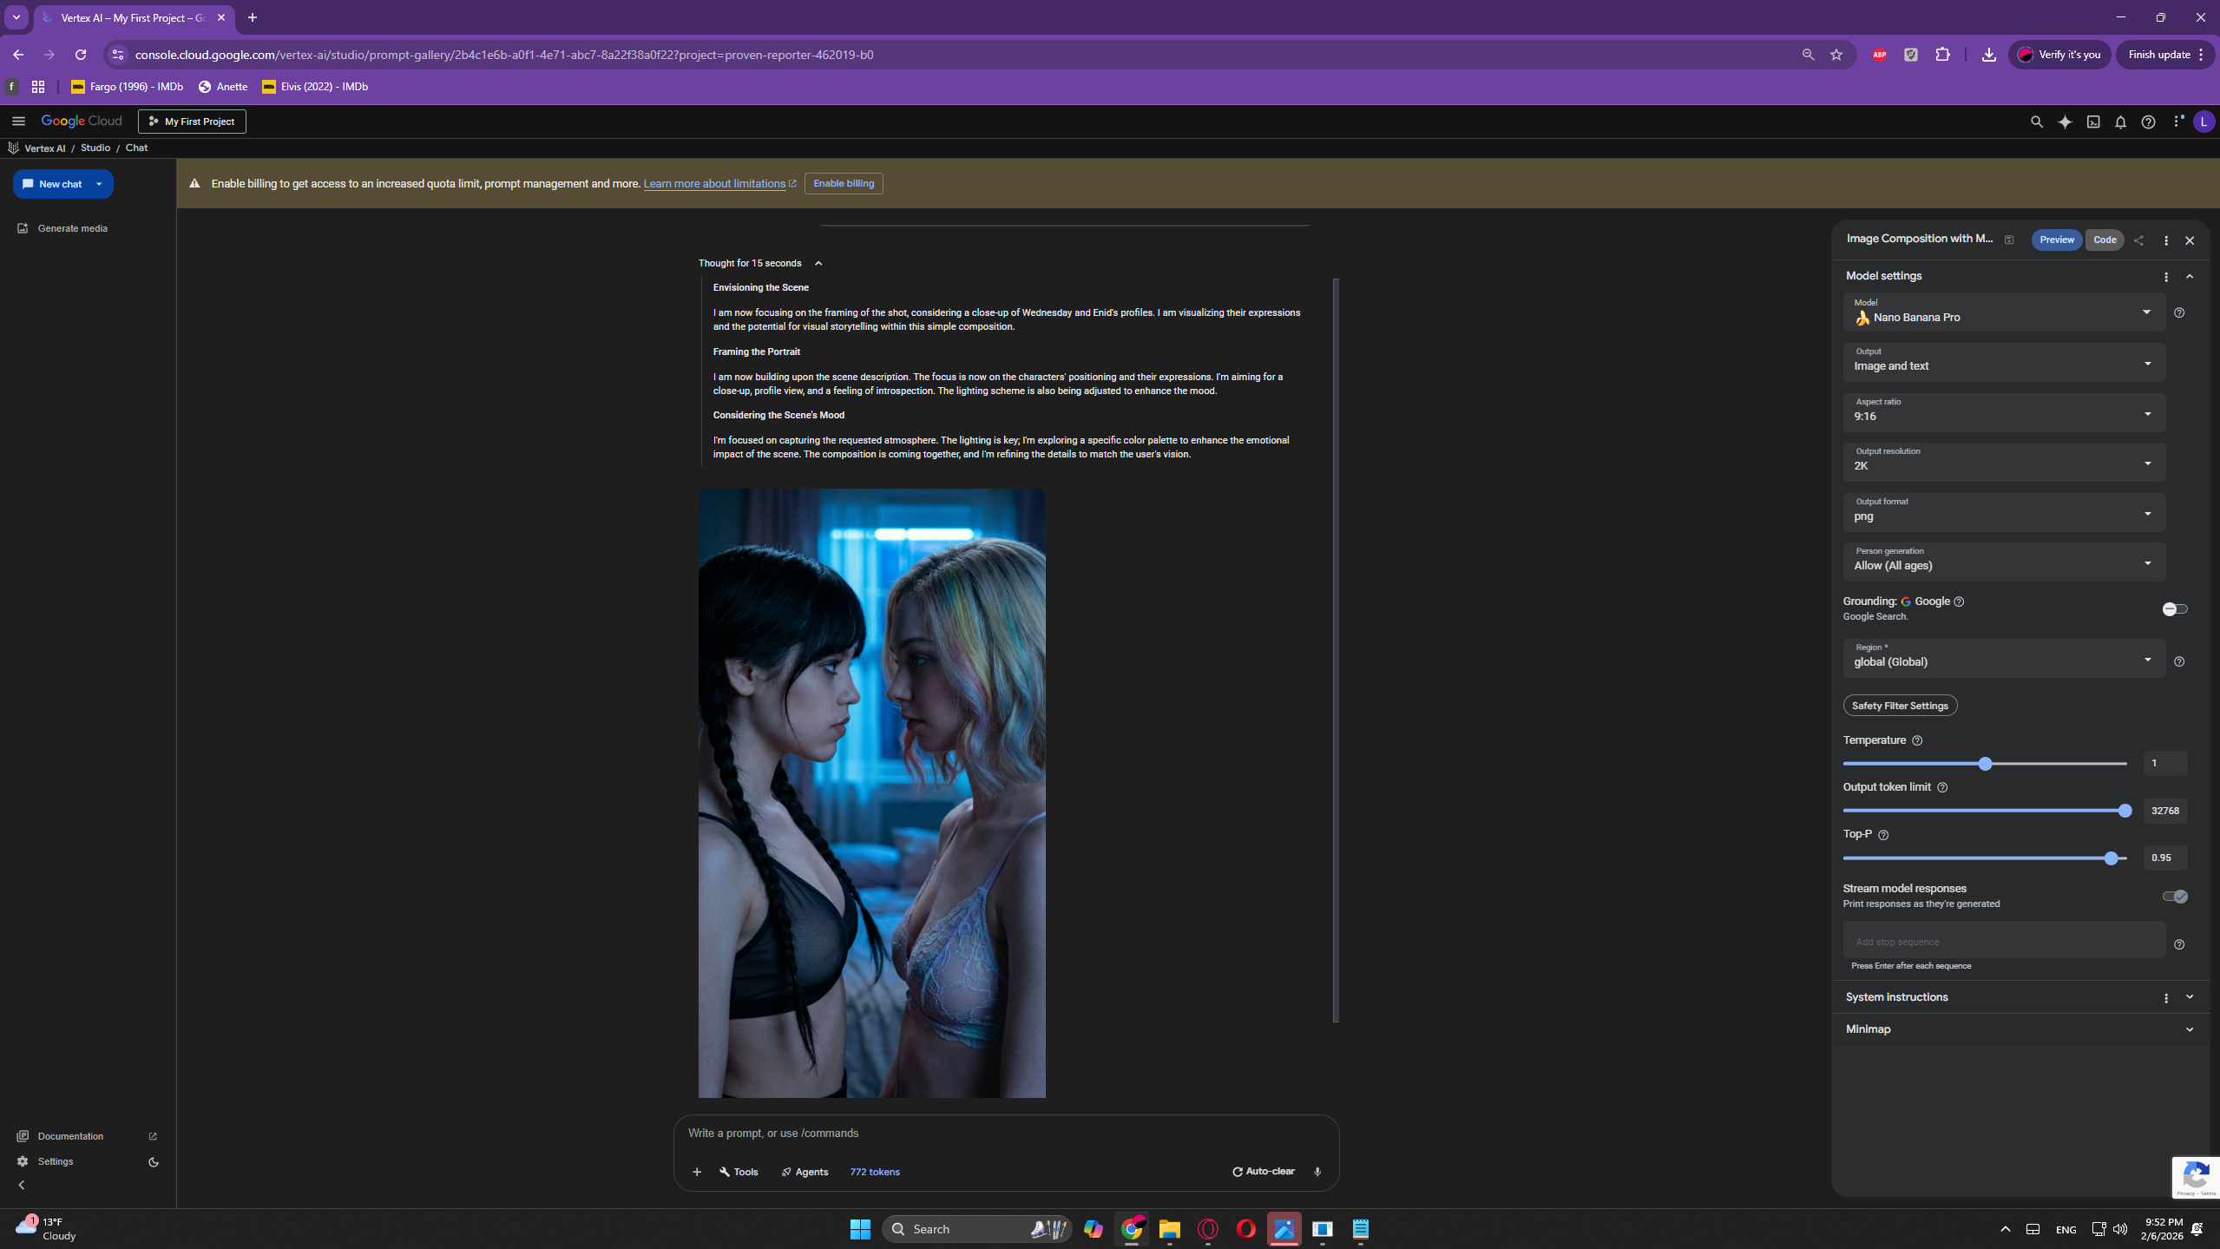Open Generate media in sidebar
This screenshot has height=1249, width=2220.
(72, 228)
